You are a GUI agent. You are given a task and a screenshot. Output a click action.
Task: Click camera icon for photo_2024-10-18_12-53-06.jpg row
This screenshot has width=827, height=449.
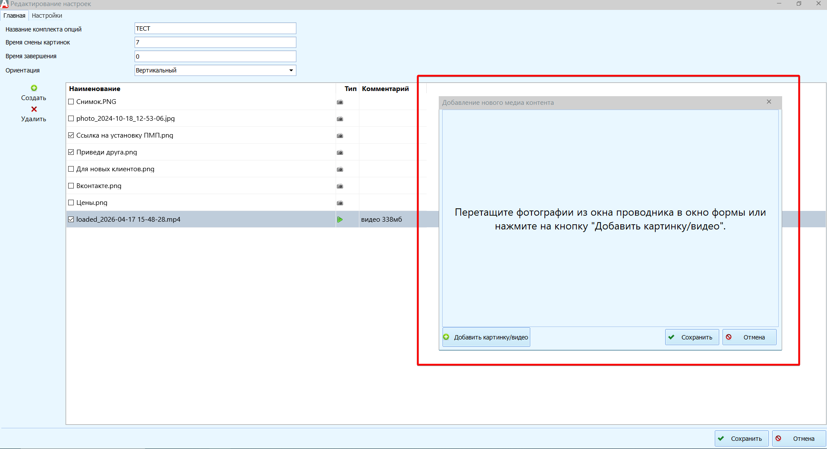click(340, 119)
